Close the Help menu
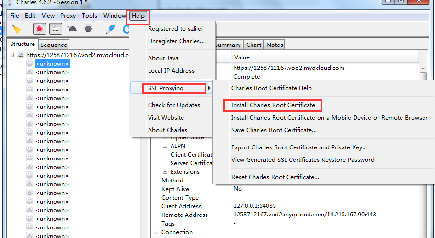This screenshot has width=435, height=238. click(138, 16)
